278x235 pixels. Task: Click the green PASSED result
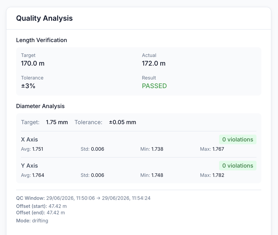(154, 86)
